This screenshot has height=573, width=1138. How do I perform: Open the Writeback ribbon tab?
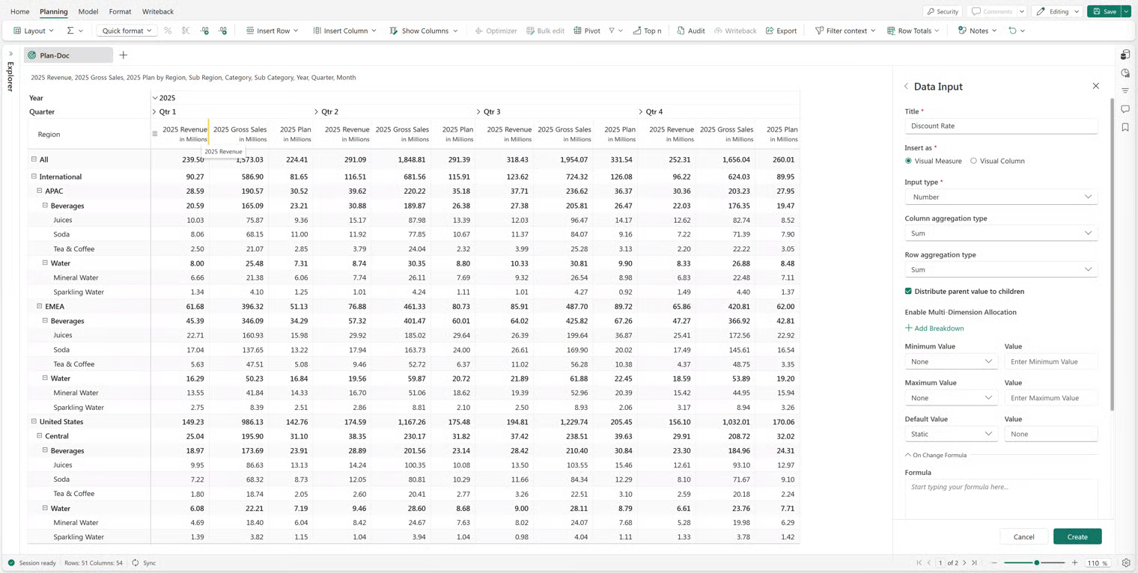(157, 11)
